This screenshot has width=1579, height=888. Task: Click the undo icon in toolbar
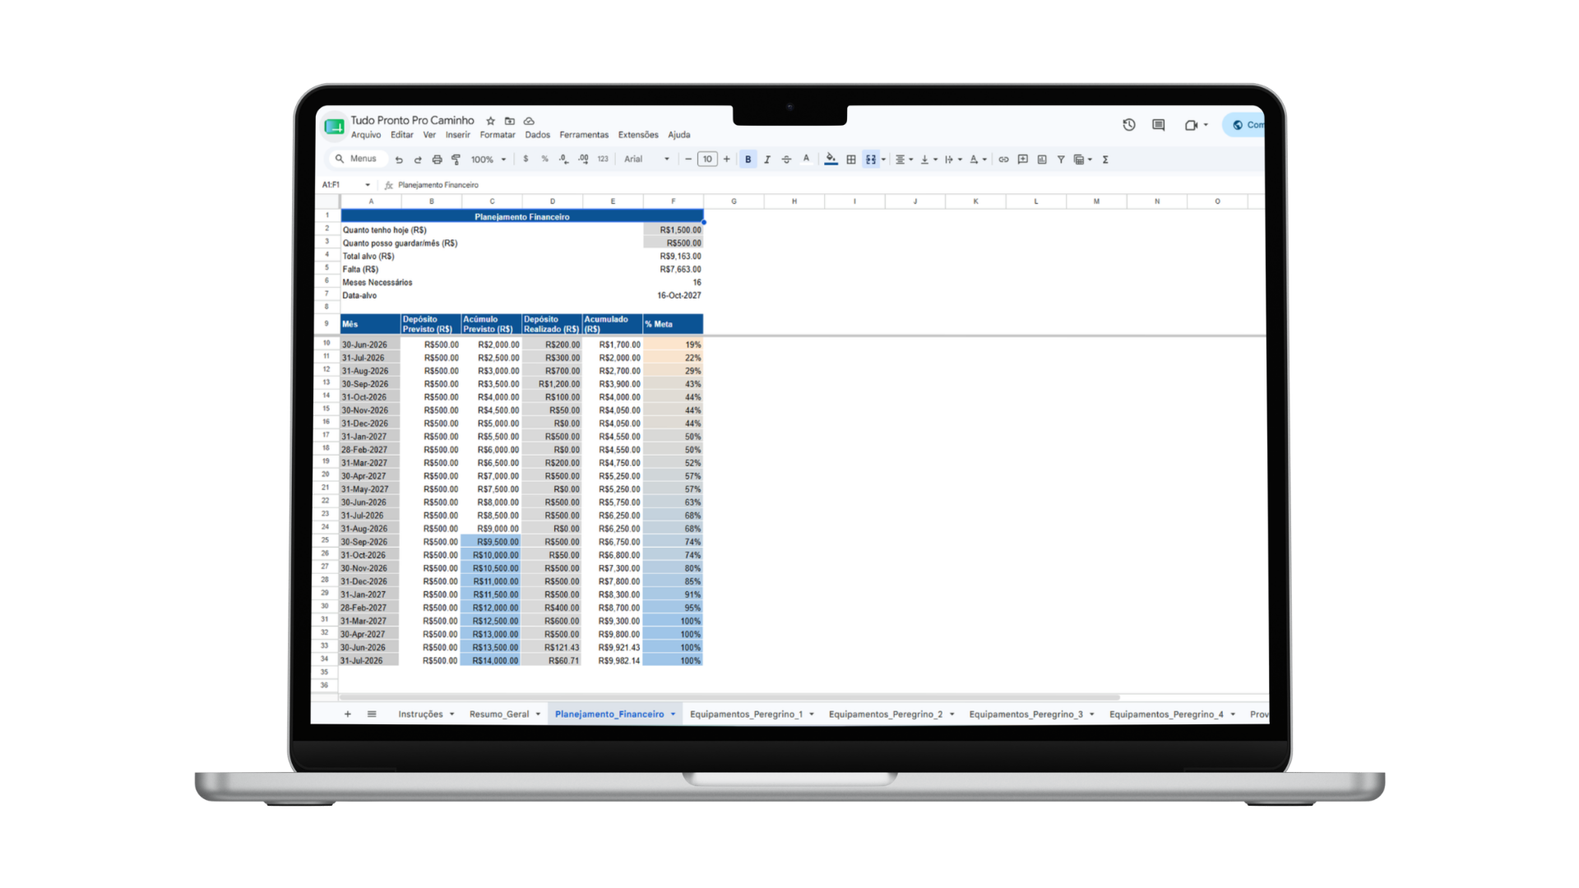point(399,160)
